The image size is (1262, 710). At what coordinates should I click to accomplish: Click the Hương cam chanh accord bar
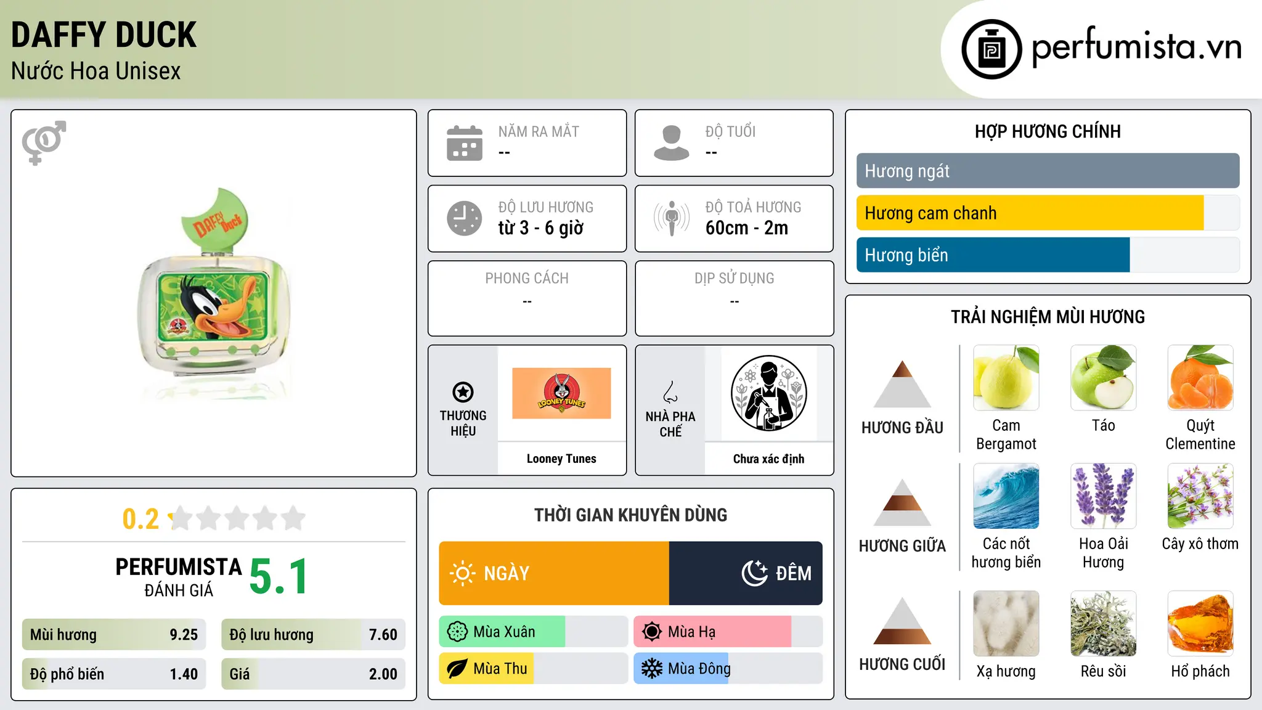[x=1048, y=213]
